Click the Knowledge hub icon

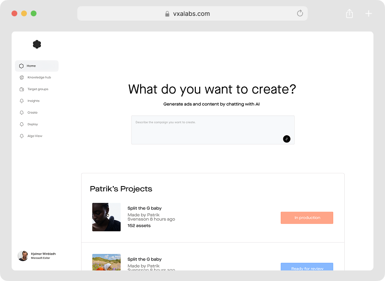(22, 78)
